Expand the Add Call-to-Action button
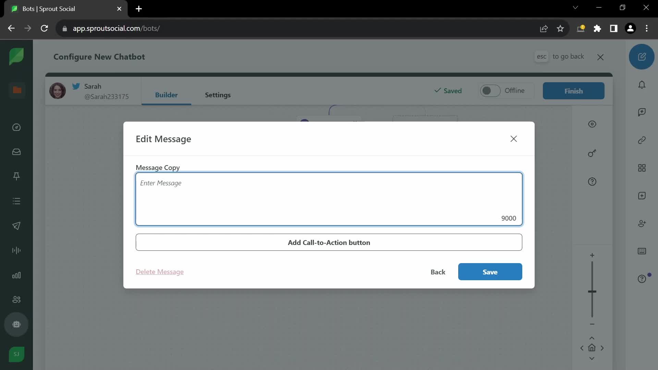Image resolution: width=658 pixels, height=370 pixels. (329, 242)
